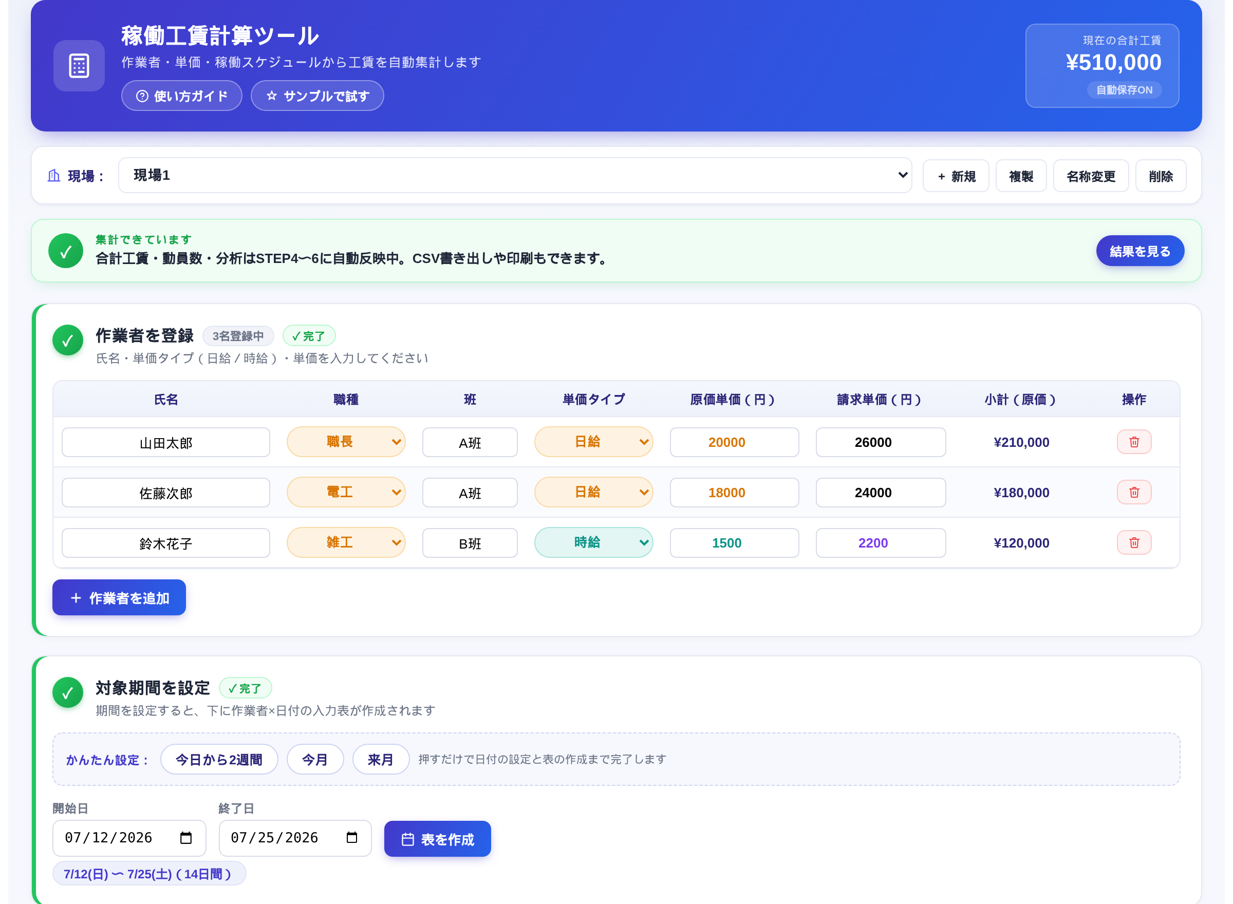Click the checkmark icon beside 作業者を登録
Screen dimensions: 1233x904
click(68, 341)
